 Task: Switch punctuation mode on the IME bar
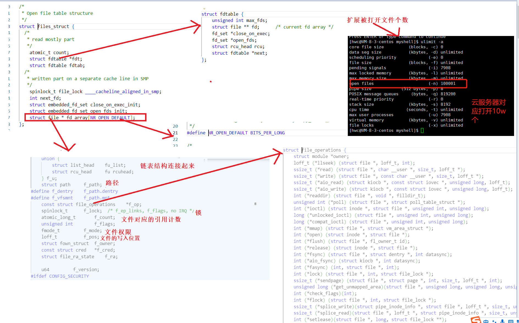point(494,321)
